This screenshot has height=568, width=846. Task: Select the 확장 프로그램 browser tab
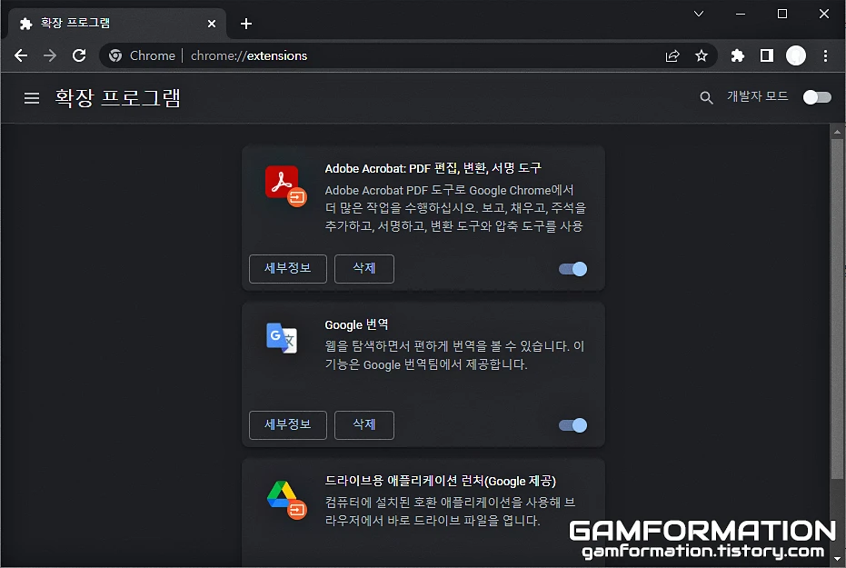pyautogui.click(x=117, y=24)
